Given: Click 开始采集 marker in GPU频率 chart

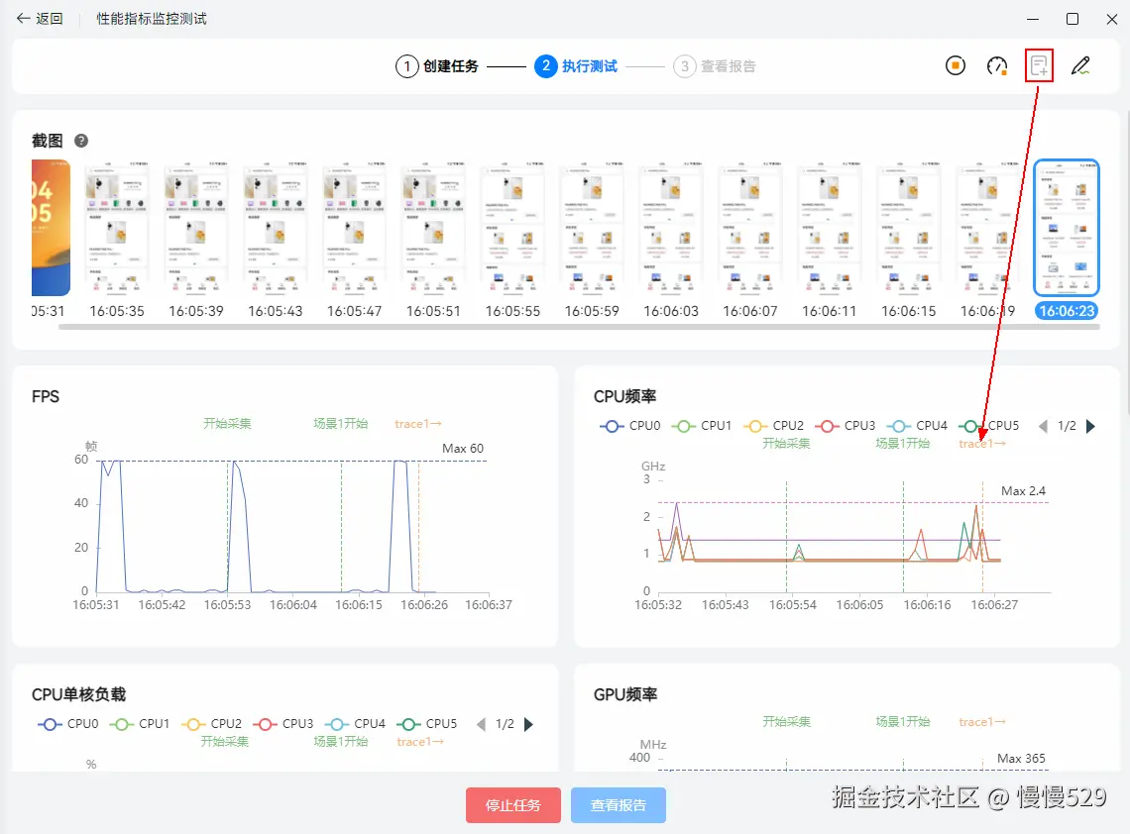Looking at the screenshot, I should [x=786, y=722].
